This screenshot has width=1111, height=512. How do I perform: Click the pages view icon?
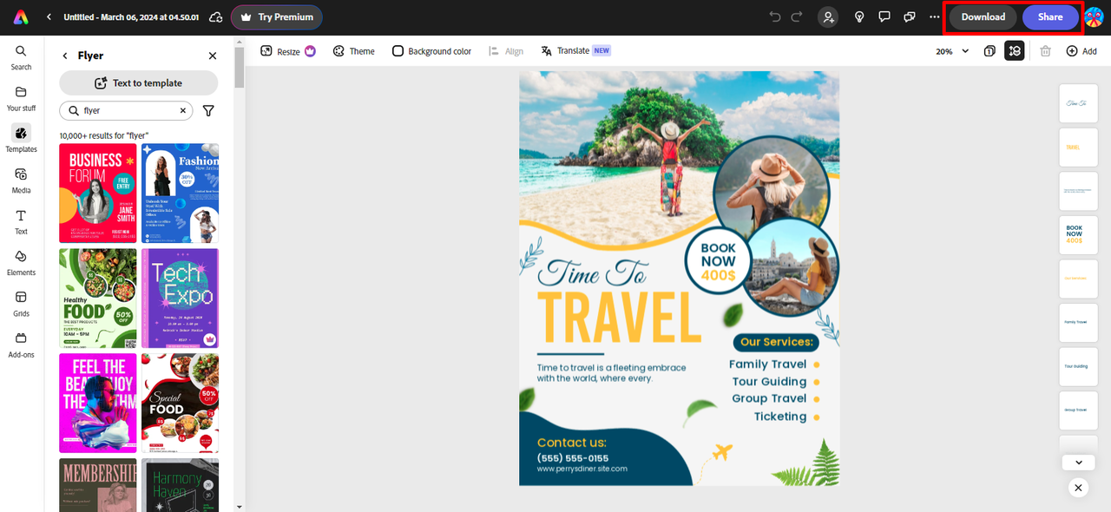tap(990, 51)
